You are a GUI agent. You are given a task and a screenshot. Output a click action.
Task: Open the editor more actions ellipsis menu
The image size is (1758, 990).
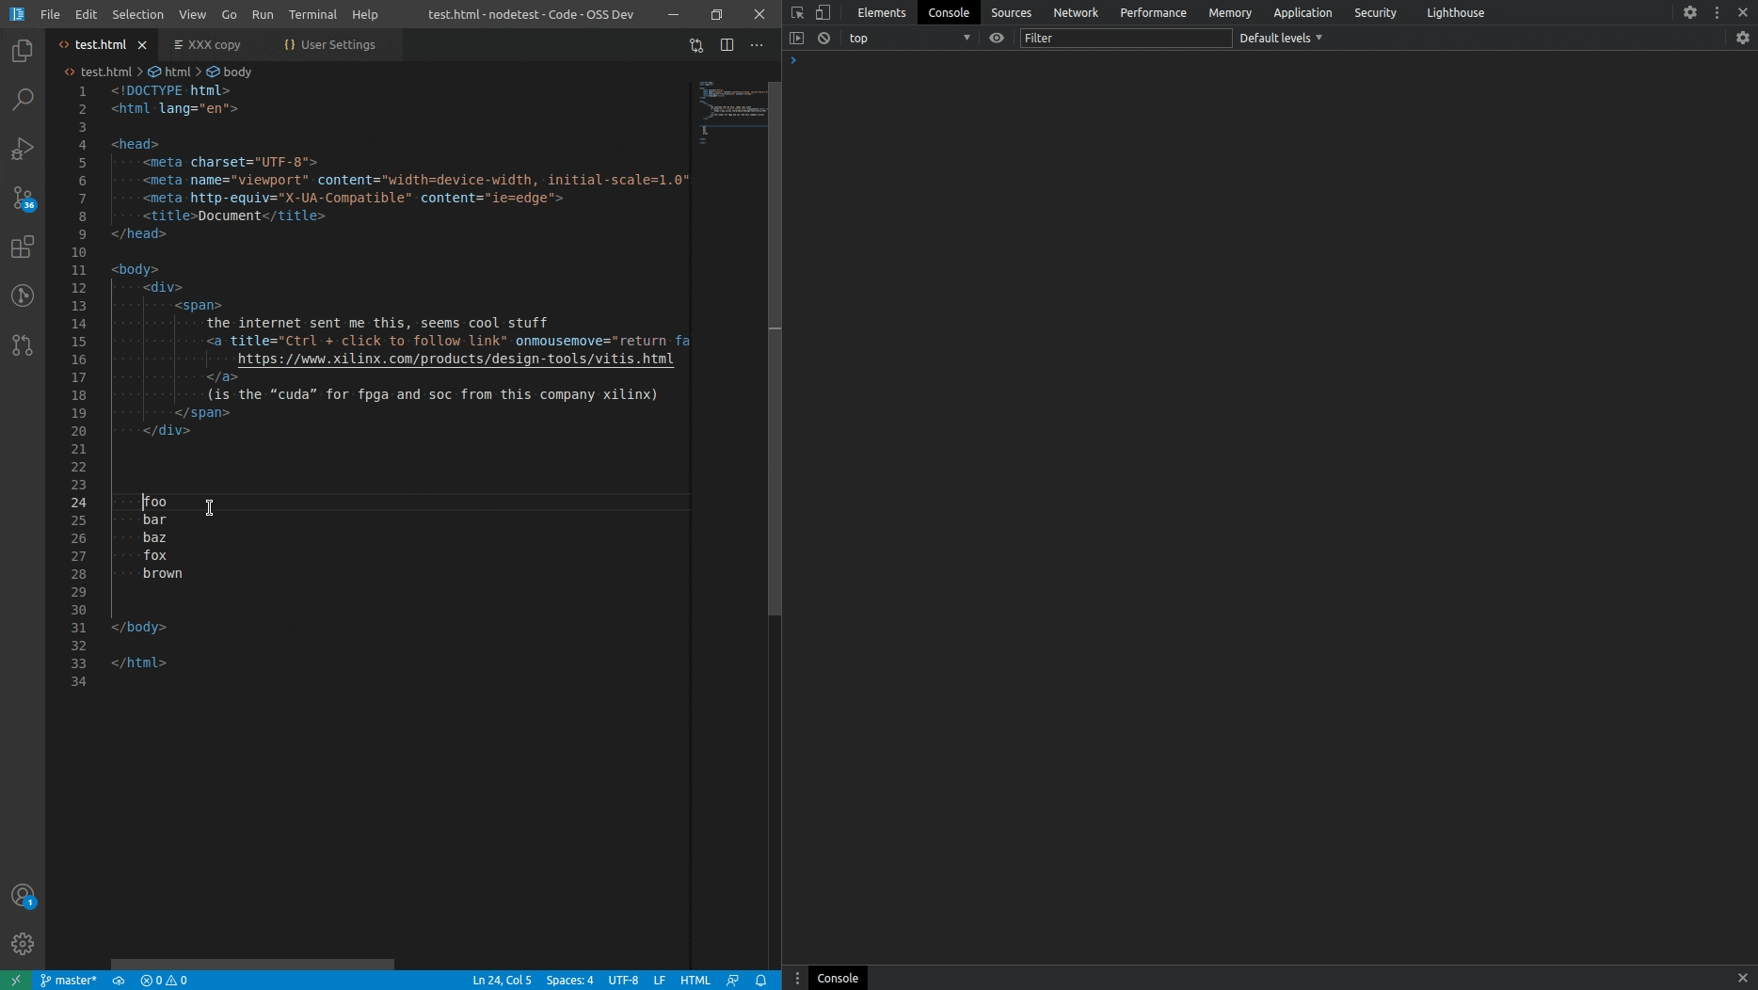point(759,44)
